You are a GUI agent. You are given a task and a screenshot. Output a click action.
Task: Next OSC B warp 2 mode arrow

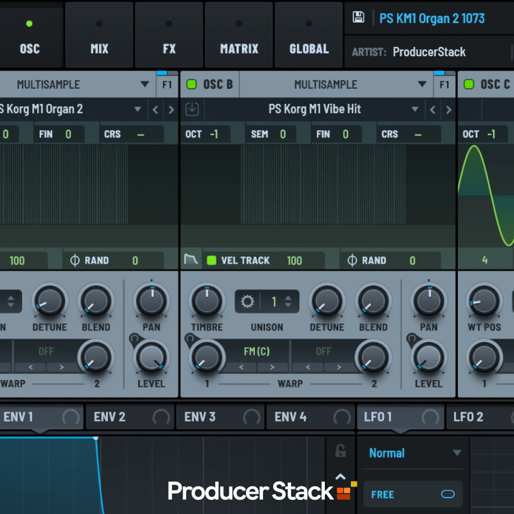click(x=339, y=367)
